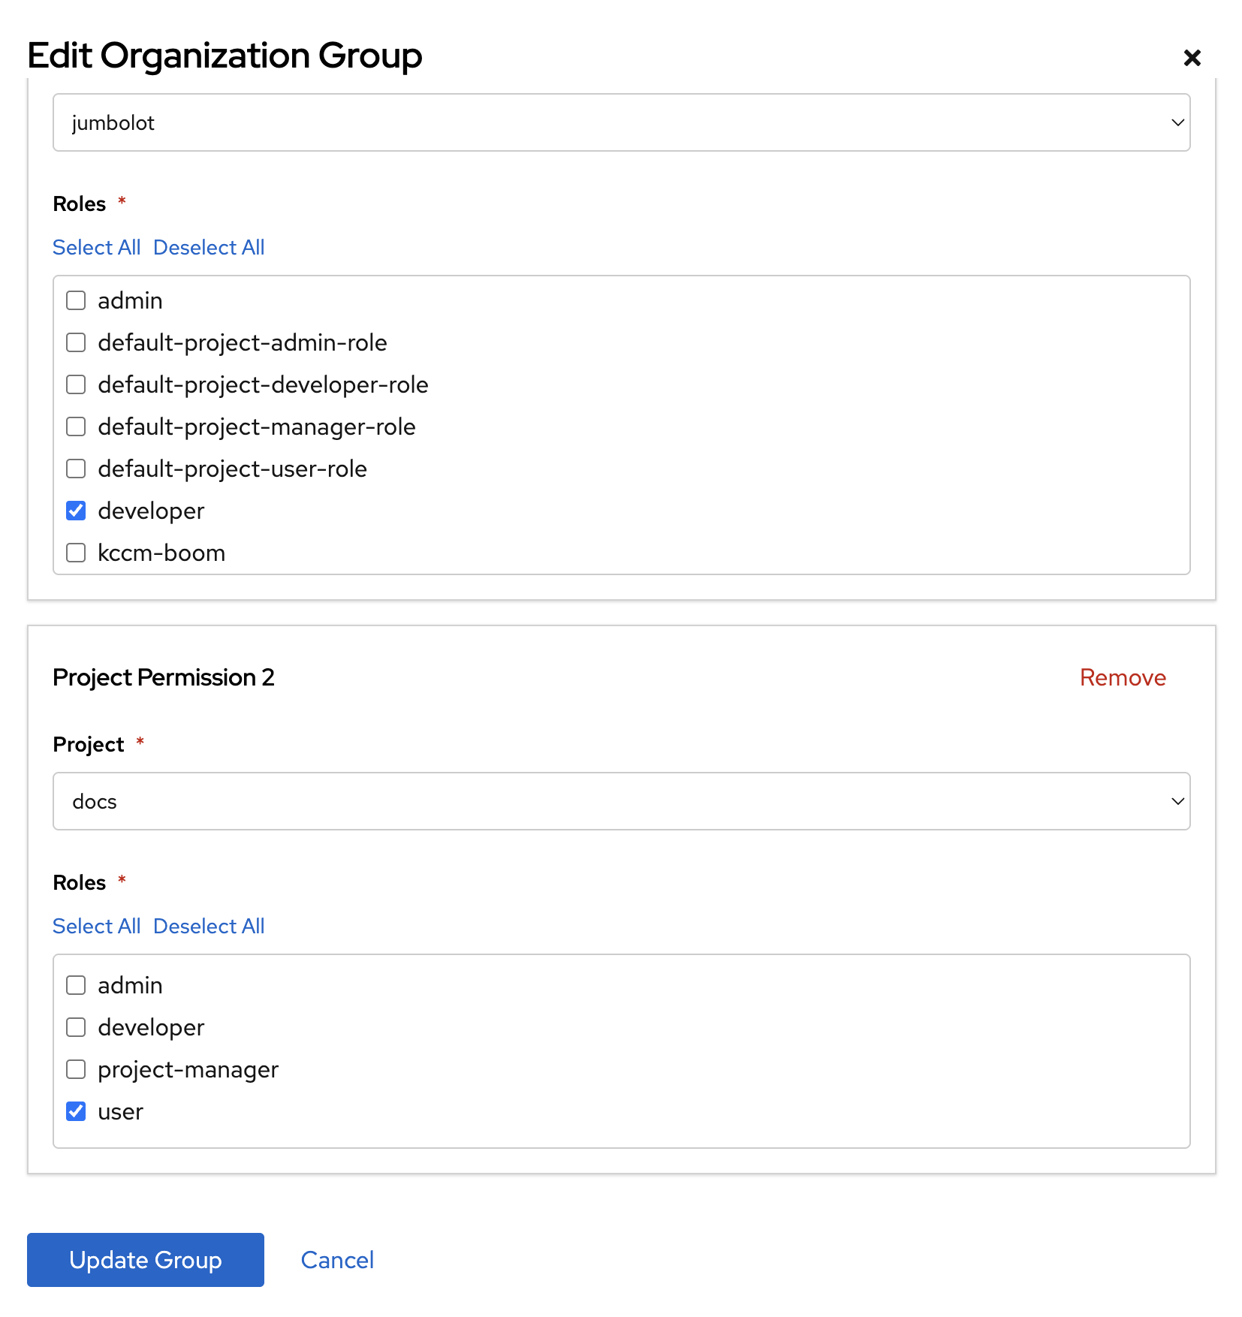Screen dimensions: 1242x1317
Task: Close the Edit Organization Group dialog
Action: pos(1192,57)
